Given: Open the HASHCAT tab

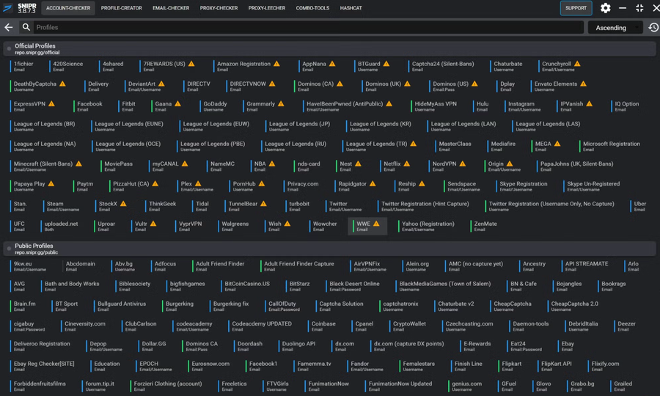Looking at the screenshot, I should tap(351, 8).
